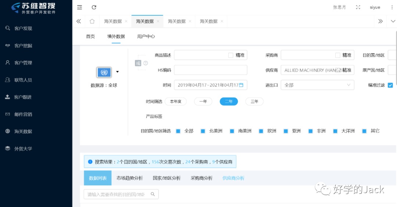Open the 用户中心 menu

click(x=146, y=36)
